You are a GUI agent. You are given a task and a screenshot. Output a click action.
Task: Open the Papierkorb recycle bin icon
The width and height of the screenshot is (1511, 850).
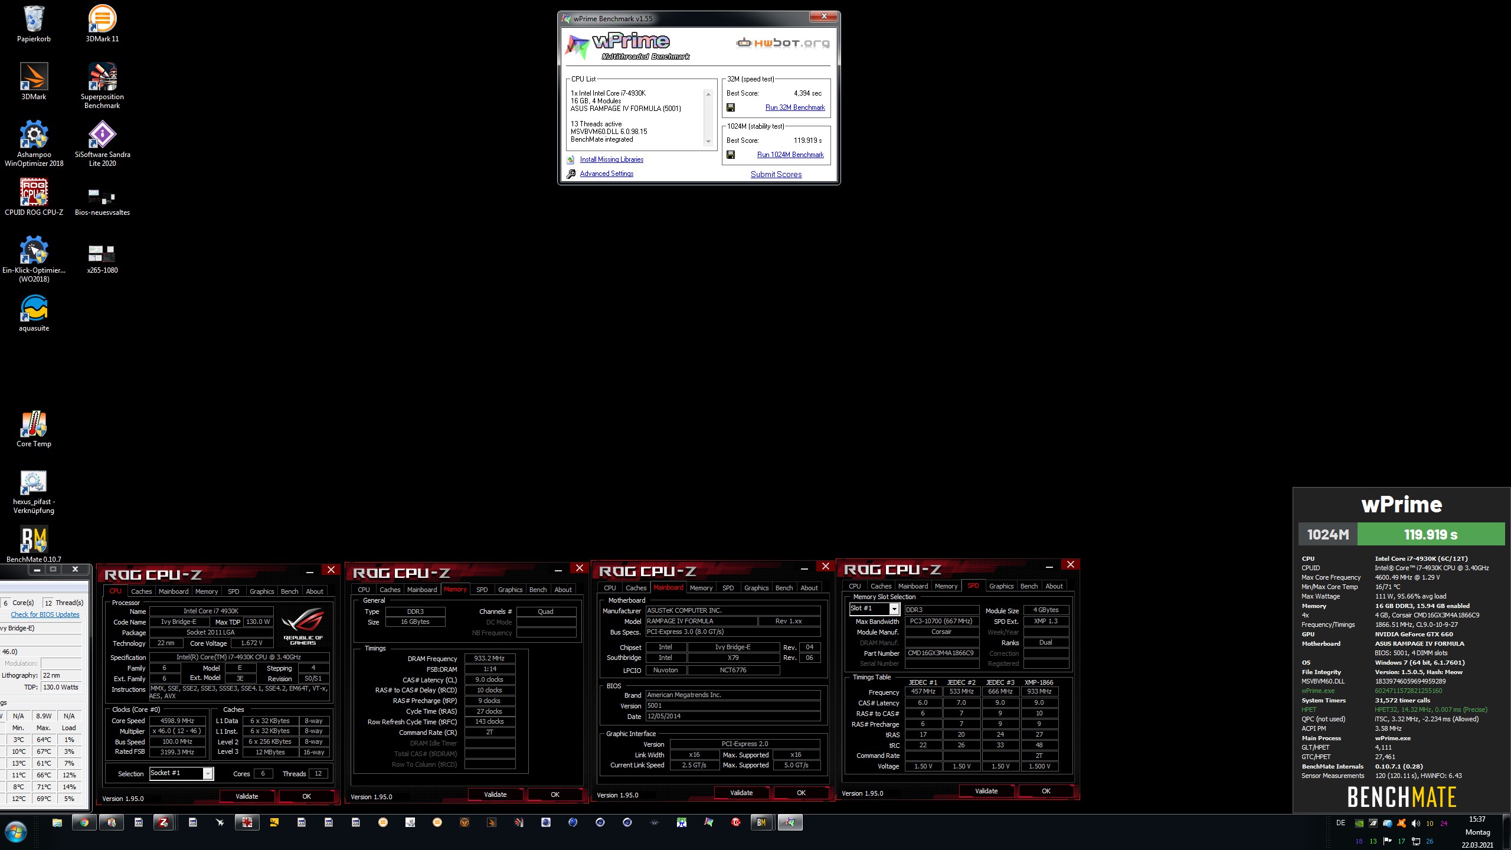tap(34, 24)
